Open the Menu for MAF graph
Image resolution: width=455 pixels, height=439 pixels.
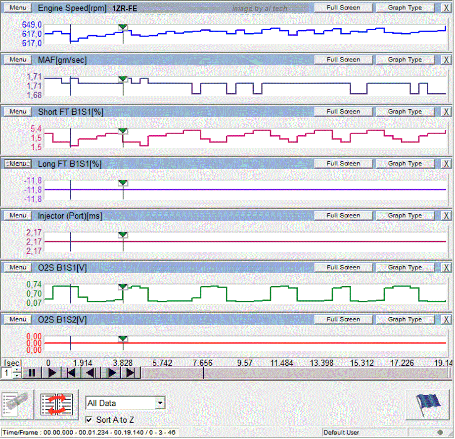coord(18,60)
